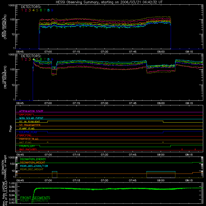Click the ATTENUATOR_STATE flag label

coord(31,111)
